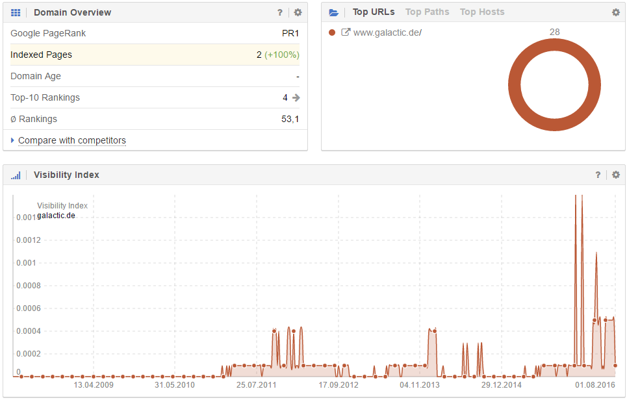This screenshot has width=627, height=400.
Task: Open help for Visibility Index panel
Action: [598, 175]
